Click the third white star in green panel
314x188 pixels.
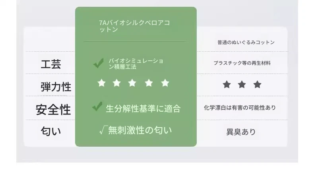point(132,83)
